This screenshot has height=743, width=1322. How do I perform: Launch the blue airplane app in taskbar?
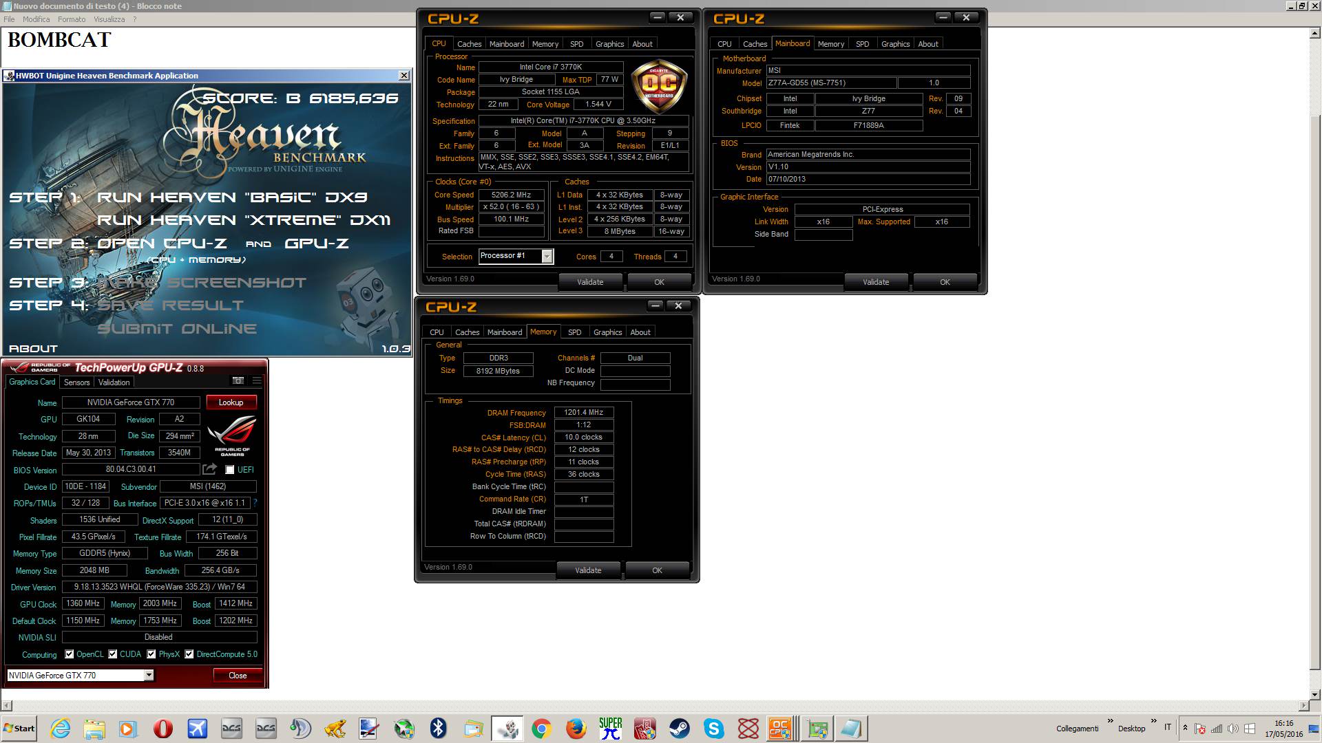pyautogui.click(x=198, y=728)
